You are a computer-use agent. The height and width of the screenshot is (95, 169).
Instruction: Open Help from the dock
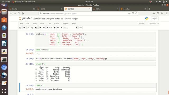[x=4, y=28]
